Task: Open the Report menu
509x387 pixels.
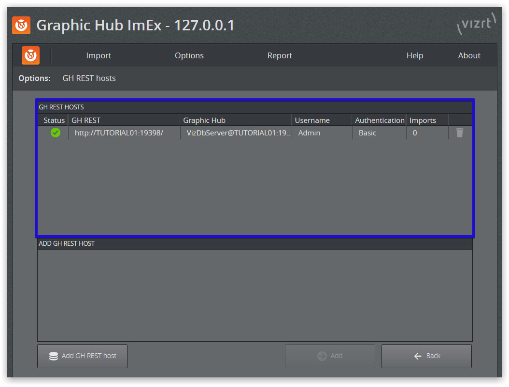Action: [280, 56]
